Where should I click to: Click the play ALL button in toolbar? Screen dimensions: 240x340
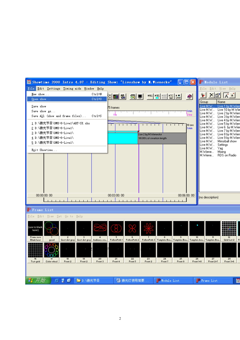click(x=150, y=96)
